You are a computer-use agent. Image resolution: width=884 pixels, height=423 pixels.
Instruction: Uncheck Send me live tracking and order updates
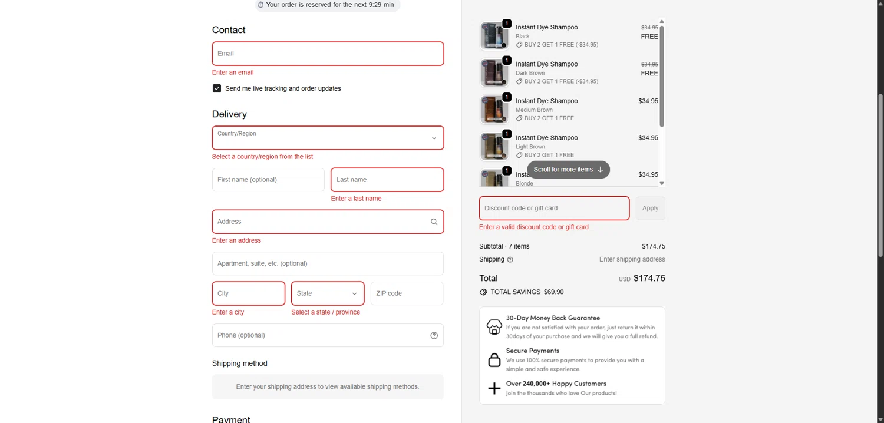tap(217, 88)
